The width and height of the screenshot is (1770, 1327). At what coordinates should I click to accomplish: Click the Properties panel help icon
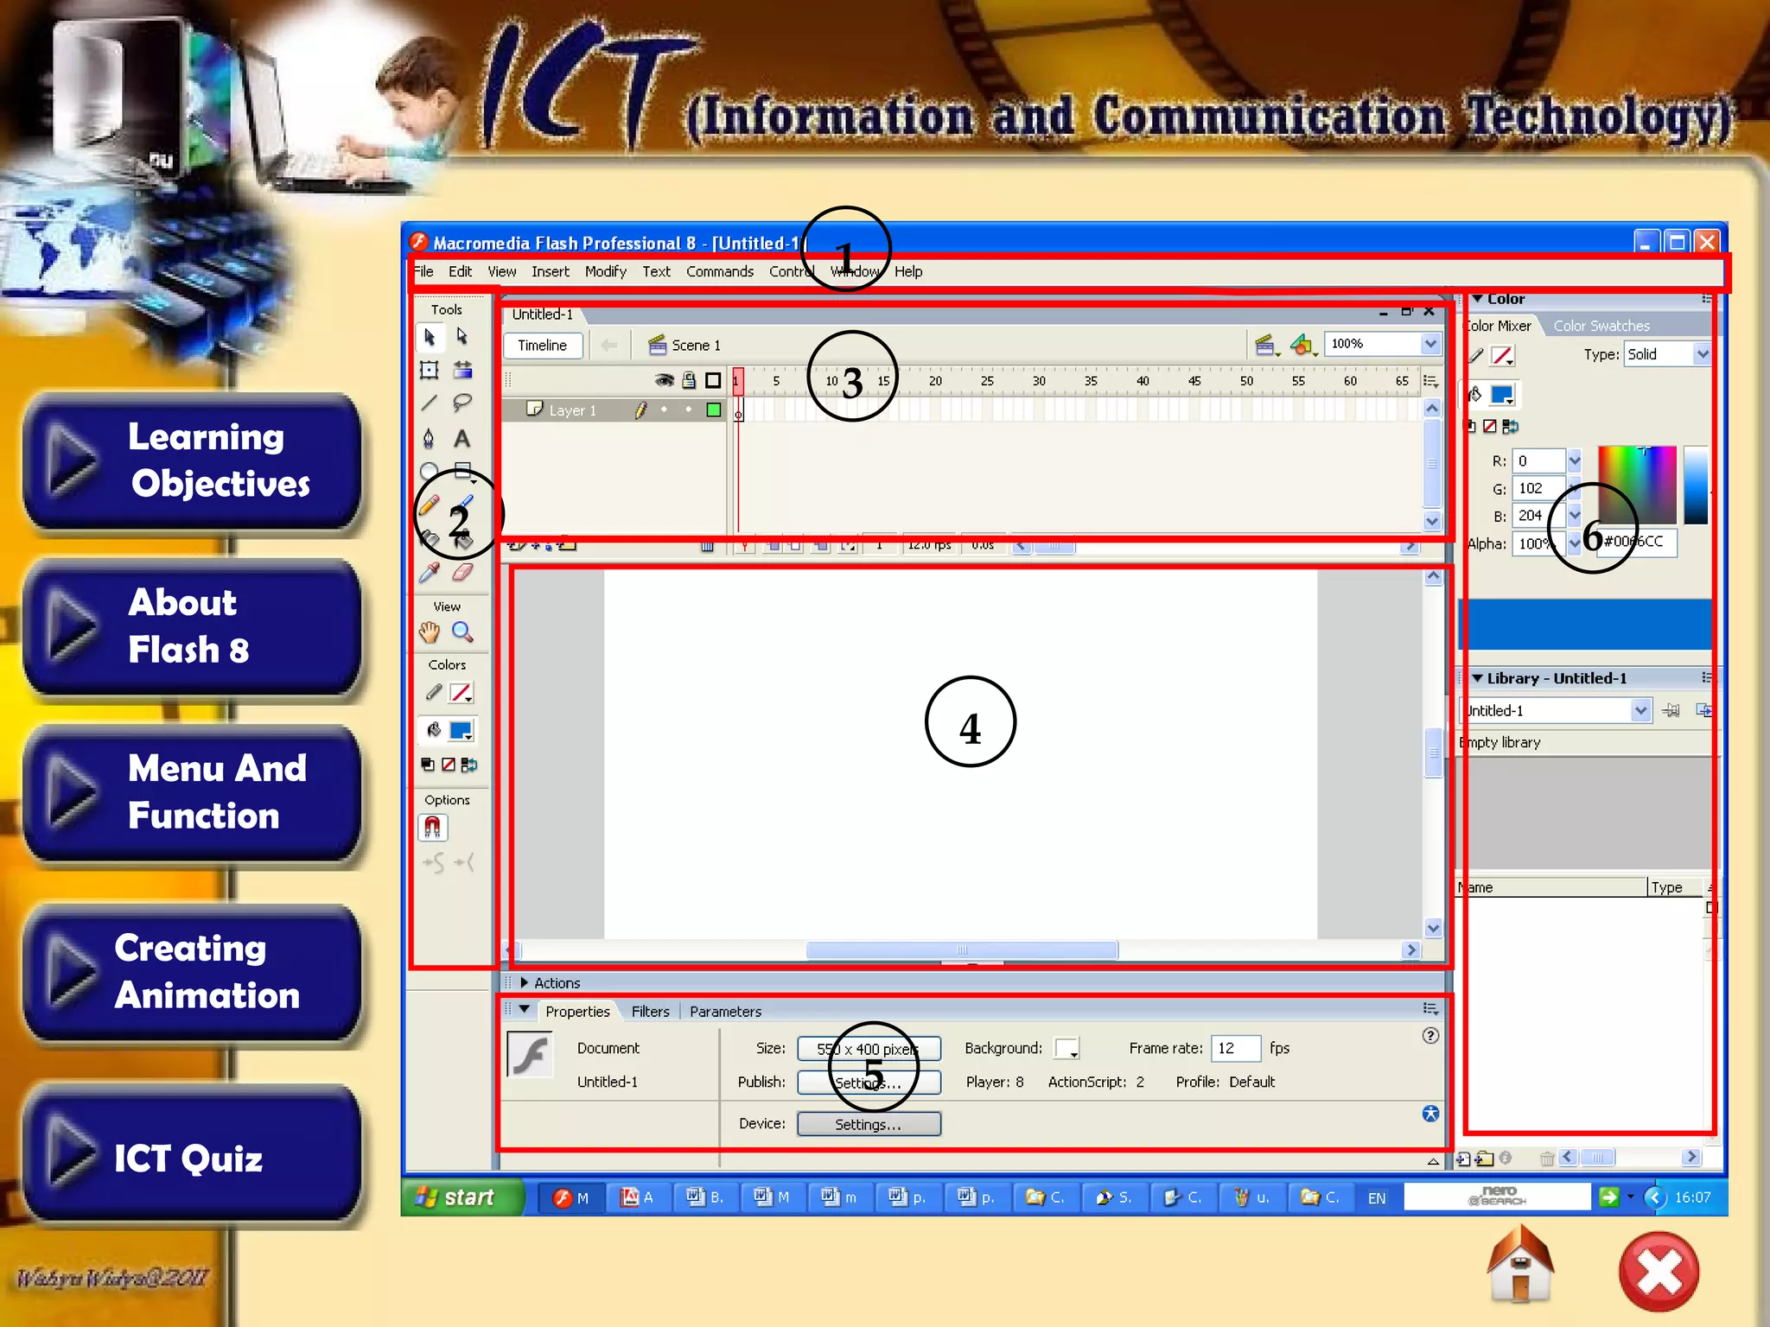click(x=1430, y=1035)
